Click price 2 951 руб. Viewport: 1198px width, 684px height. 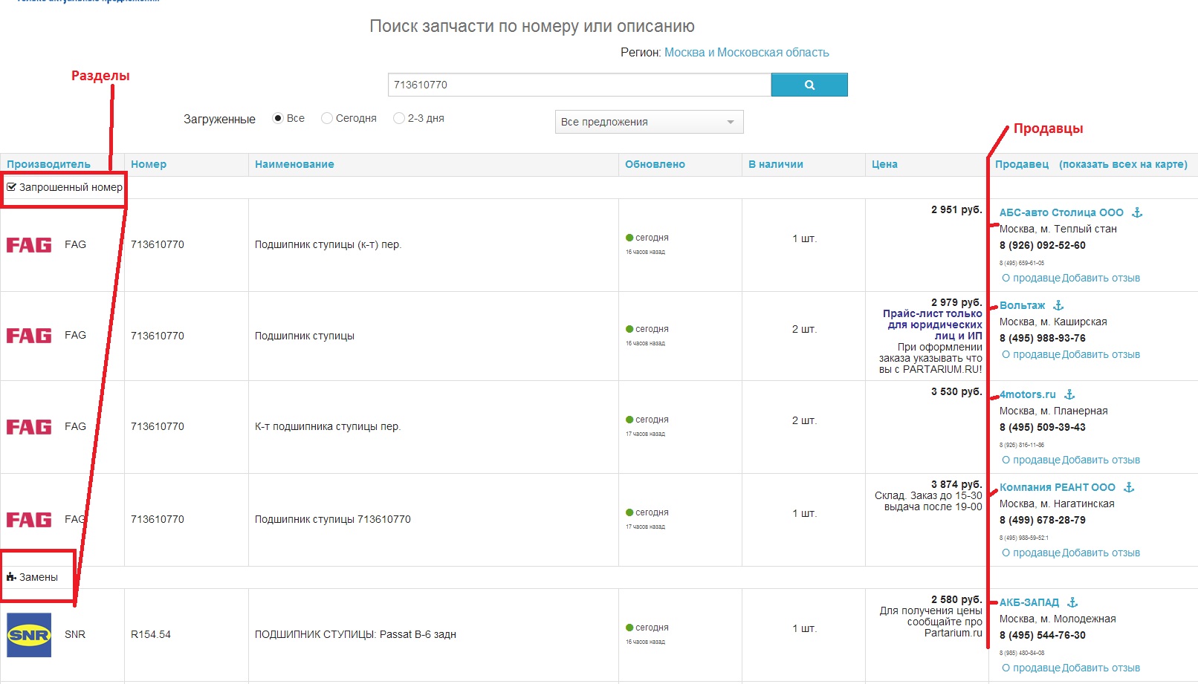(x=956, y=209)
